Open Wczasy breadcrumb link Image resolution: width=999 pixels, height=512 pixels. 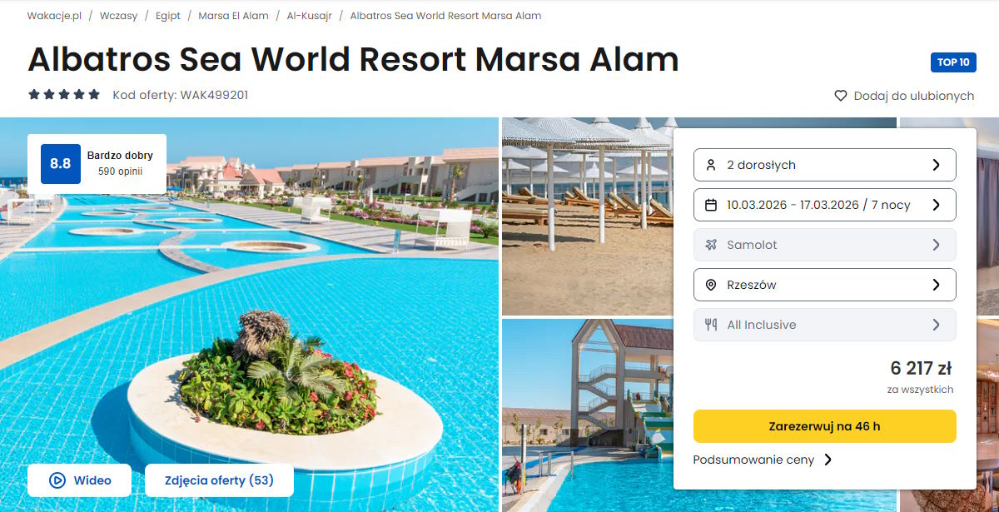[x=118, y=16]
